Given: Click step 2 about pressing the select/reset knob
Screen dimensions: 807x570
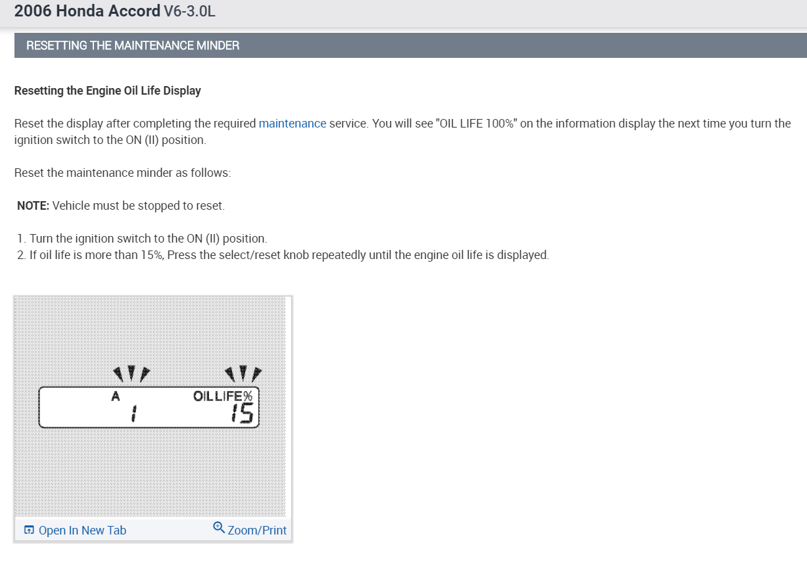Looking at the screenshot, I should click(x=283, y=255).
